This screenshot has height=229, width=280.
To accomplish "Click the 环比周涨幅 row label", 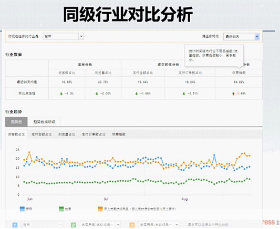I will pyautogui.click(x=27, y=93).
